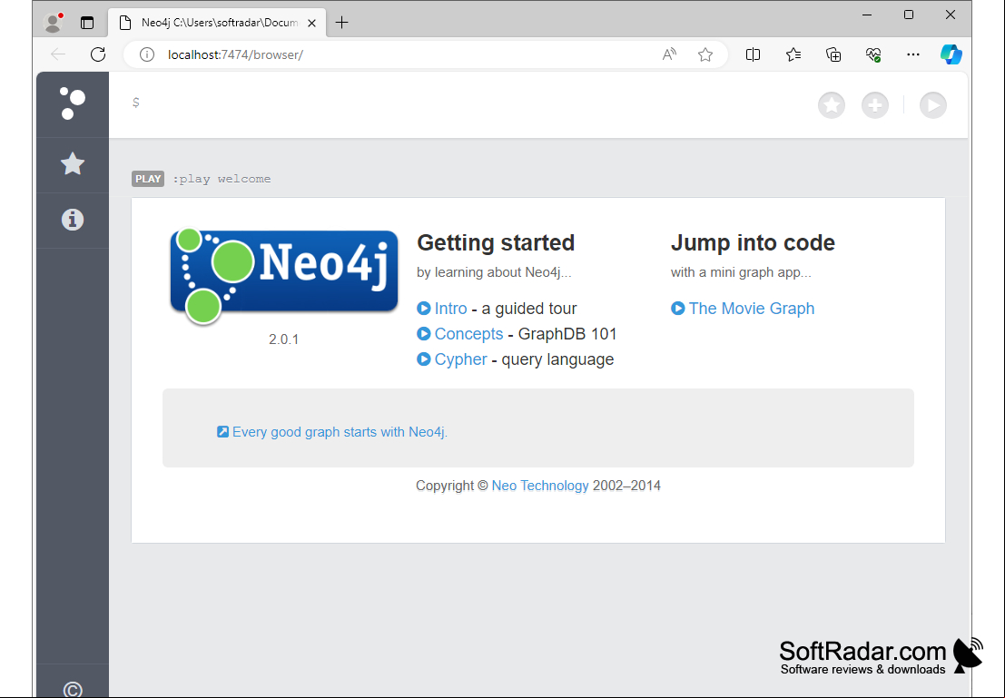Screen dimensions: 1005x698
Task: Open the tab actions menu
Action: (x=87, y=23)
